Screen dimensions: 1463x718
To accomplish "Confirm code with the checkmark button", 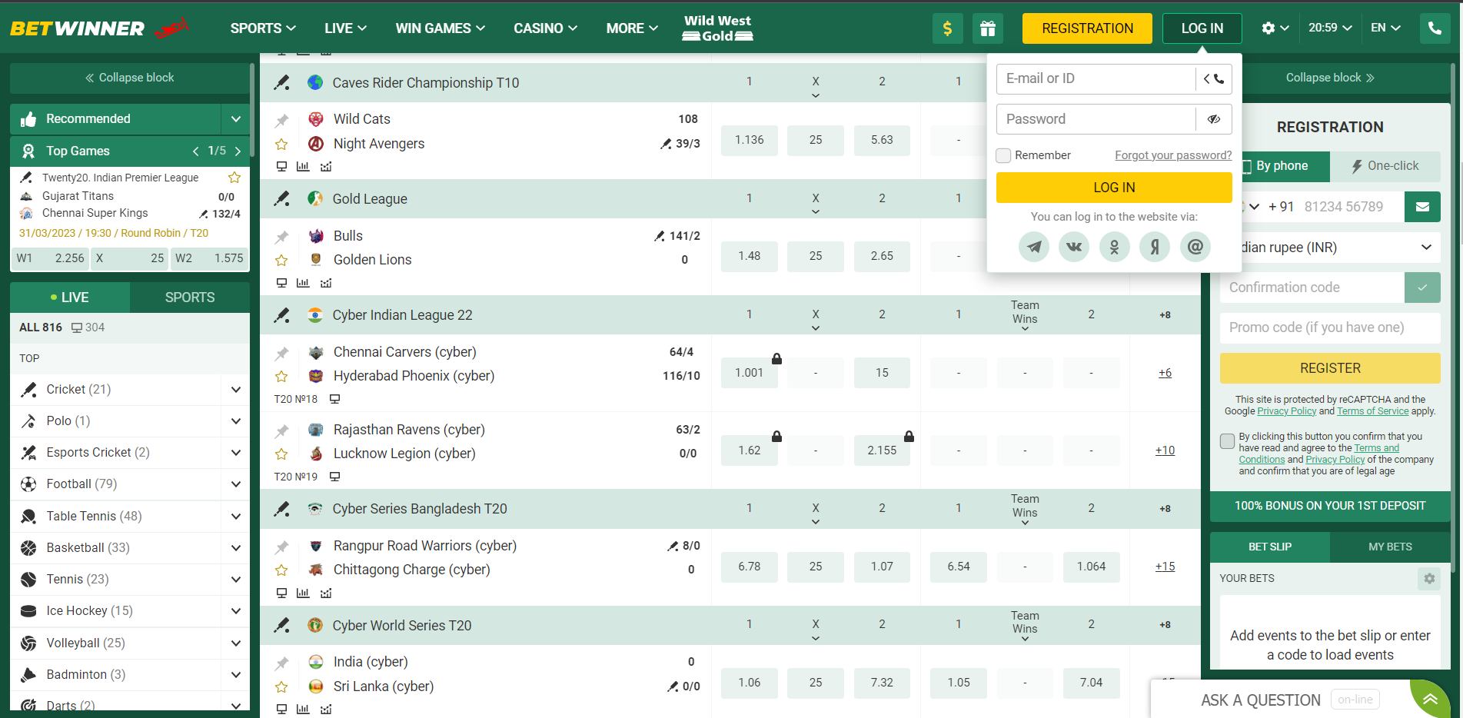I will click(1422, 288).
